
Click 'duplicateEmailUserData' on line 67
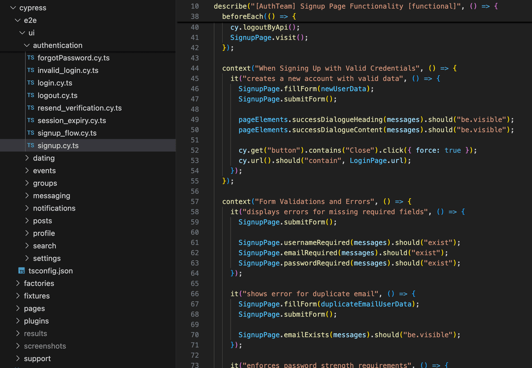(x=366, y=304)
